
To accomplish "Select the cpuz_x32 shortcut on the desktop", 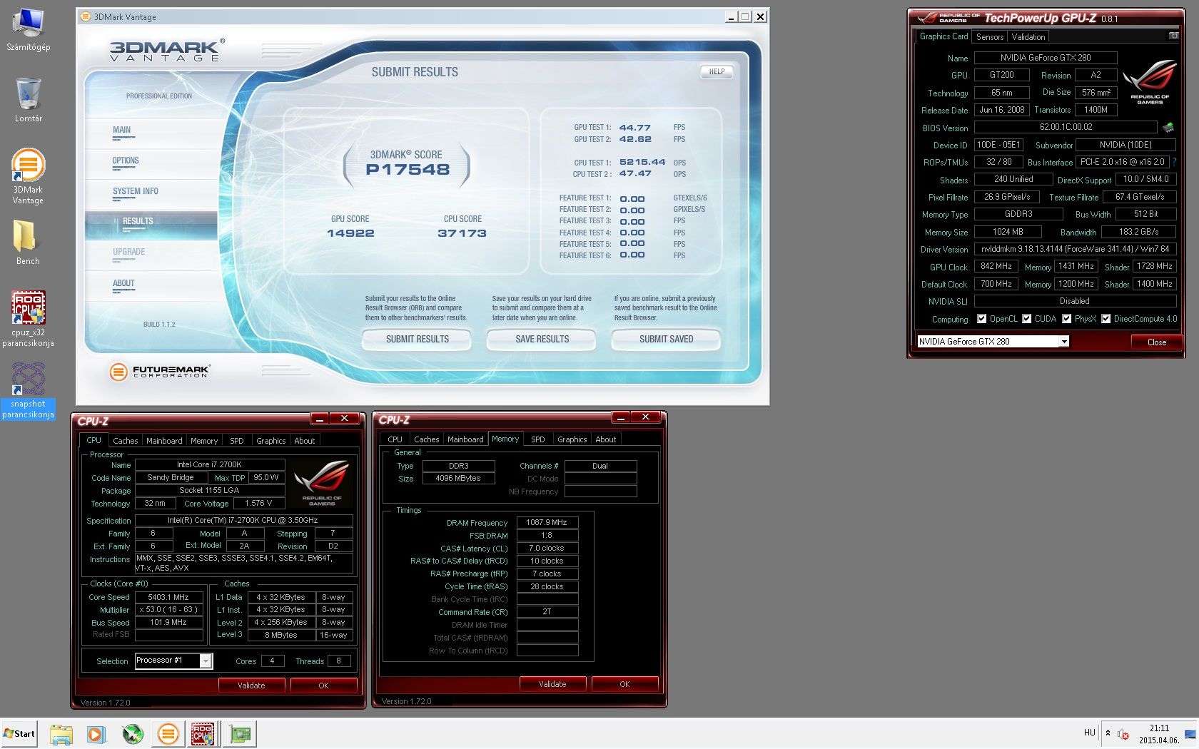I will click(x=28, y=319).
